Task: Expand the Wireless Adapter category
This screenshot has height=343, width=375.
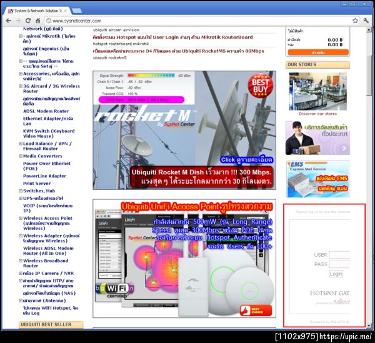Action: click(x=21, y=236)
